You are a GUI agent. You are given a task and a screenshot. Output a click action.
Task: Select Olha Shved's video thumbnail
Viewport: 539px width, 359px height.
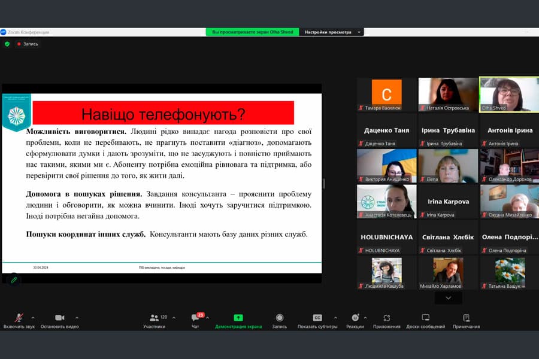(508, 94)
